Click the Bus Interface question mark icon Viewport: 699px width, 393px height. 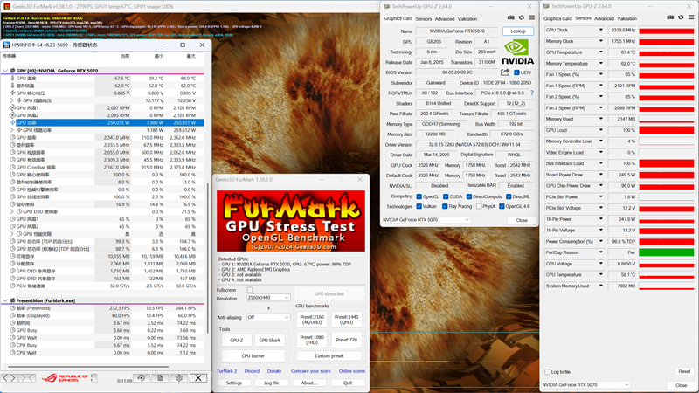coord(532,93)
